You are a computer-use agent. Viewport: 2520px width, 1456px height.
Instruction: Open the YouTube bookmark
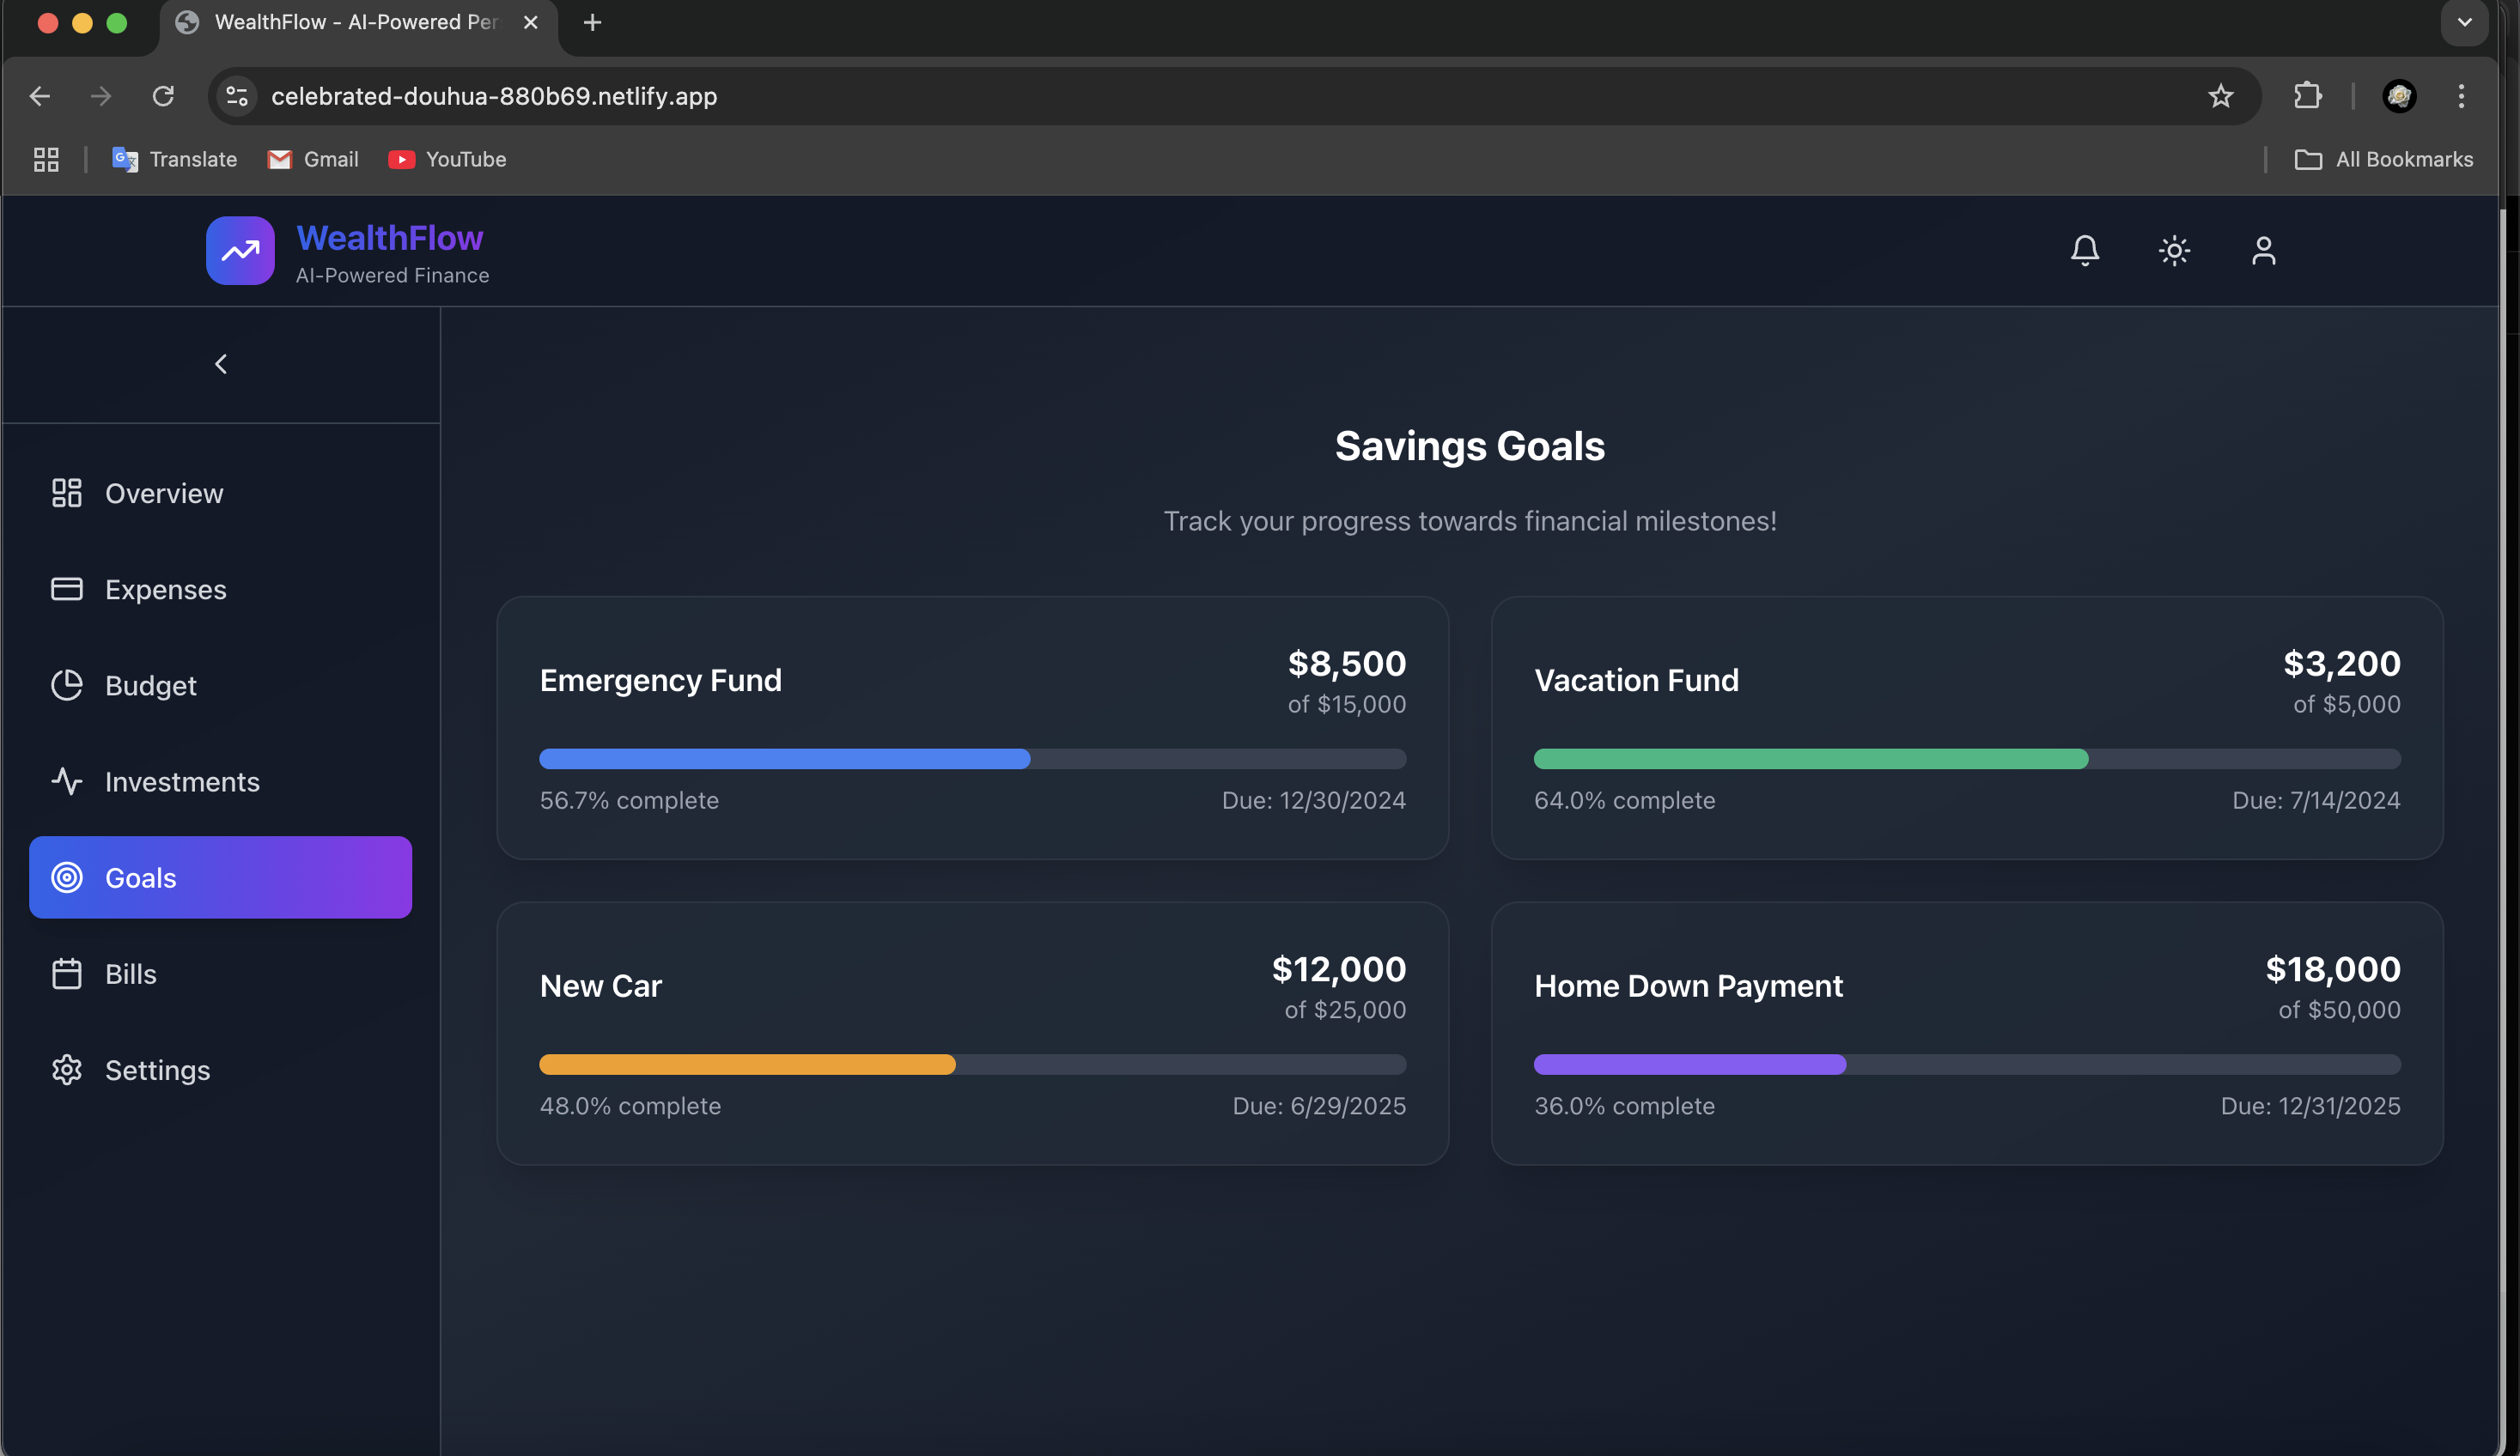(447, 159)
